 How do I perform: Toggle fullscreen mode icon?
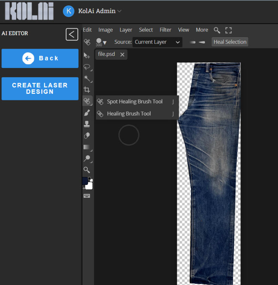pos(229,30)
